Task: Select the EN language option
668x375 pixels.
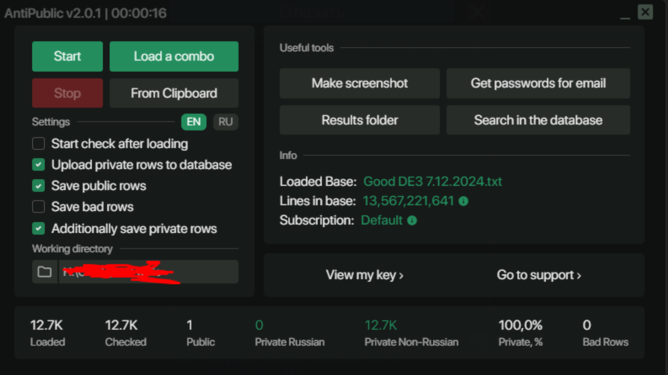Action: [194, 122]
